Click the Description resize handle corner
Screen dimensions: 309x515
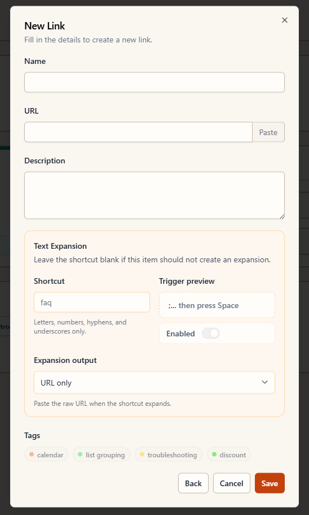pos(282,216)
